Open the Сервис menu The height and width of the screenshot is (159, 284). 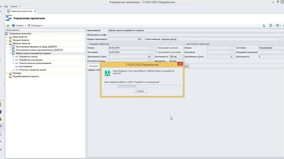pyautogui.click(x=14, y=6)
